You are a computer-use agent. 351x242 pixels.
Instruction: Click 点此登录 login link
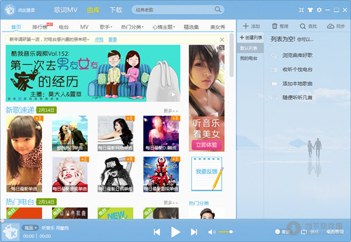tap(26, 10)
